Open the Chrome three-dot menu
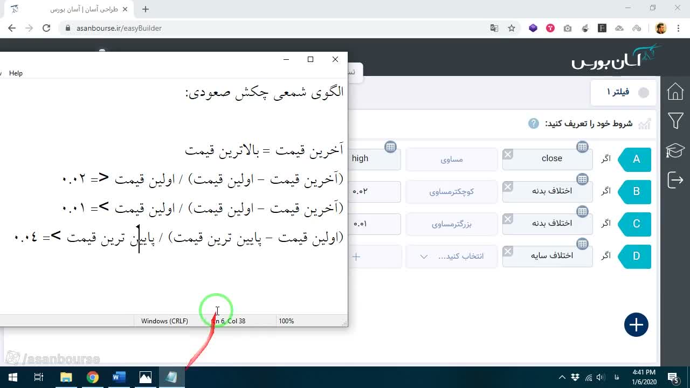This screenshot has width=690, height=388. [x=678, y=28]
